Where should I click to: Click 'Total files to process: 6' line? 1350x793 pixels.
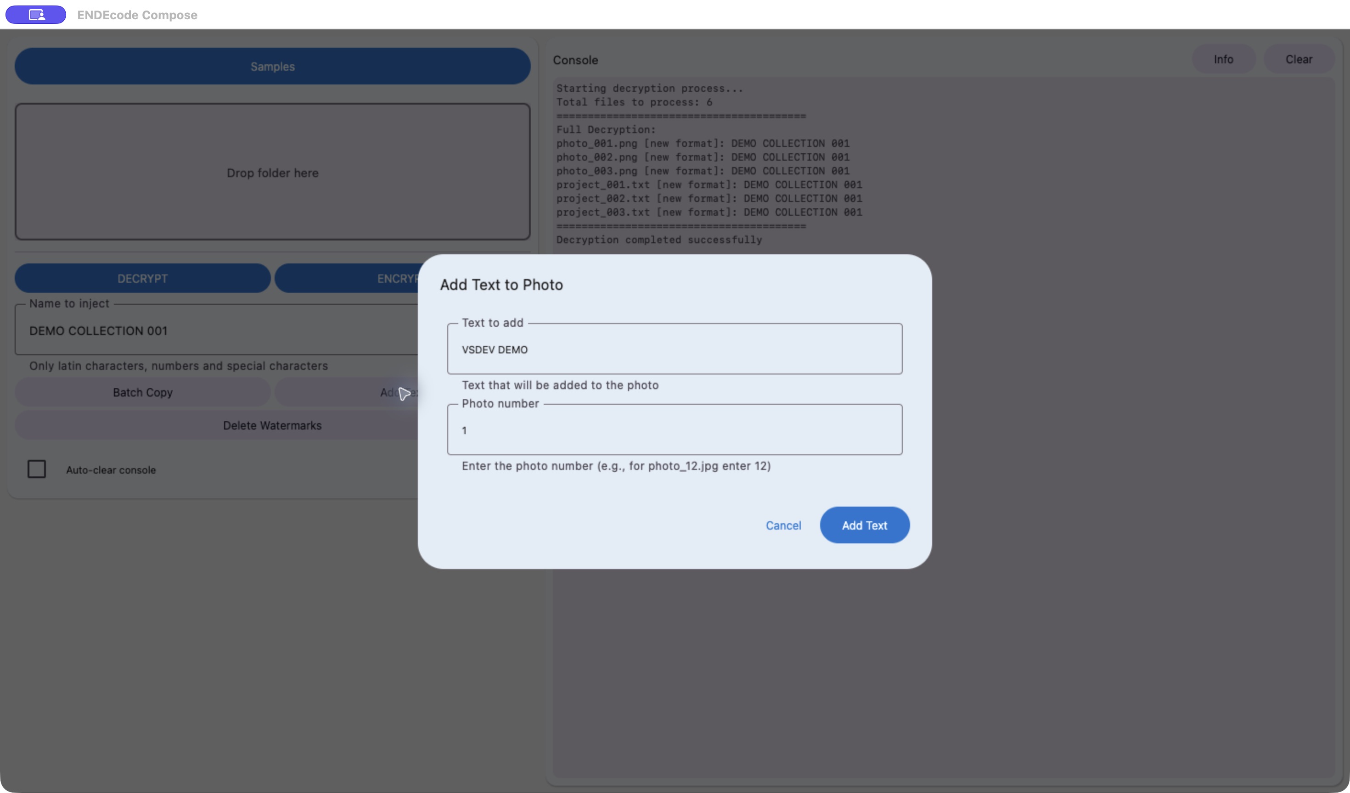point(634,102)
